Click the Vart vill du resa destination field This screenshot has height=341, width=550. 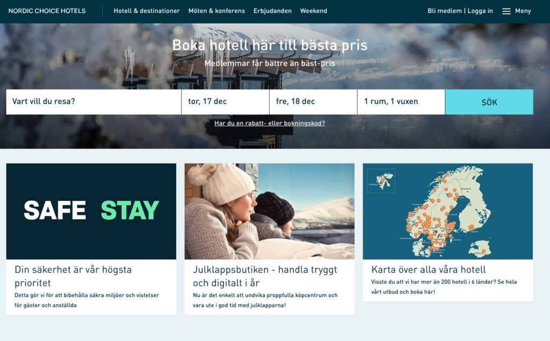pos(93,102)
